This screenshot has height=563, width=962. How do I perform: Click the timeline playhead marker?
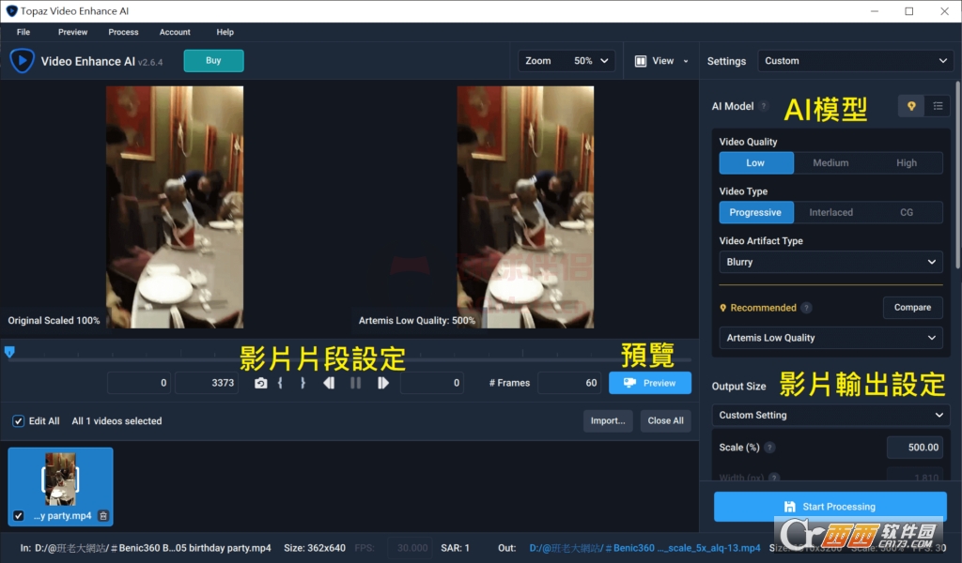[x=9, y=352]
